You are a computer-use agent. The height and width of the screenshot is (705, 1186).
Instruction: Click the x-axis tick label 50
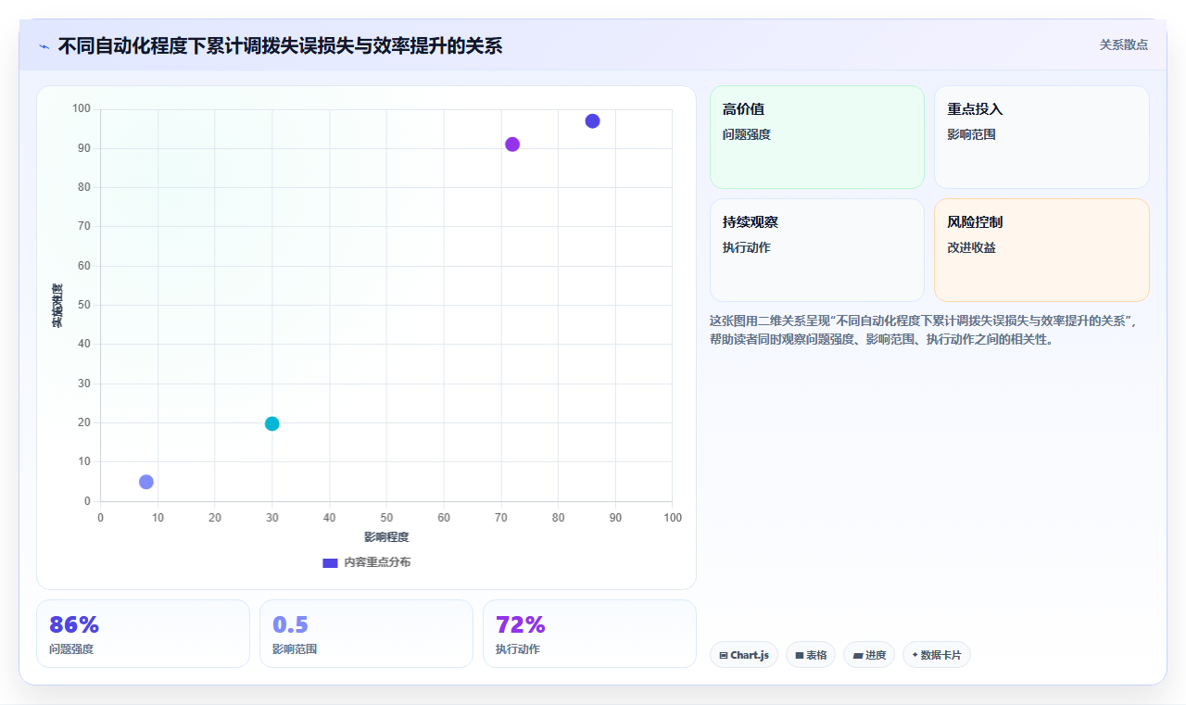click(x=386, y=517)
